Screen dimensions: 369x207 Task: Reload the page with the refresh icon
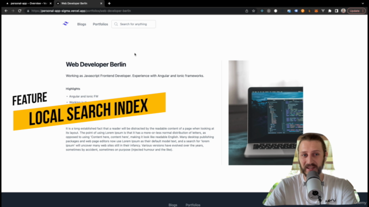point(20,11)
